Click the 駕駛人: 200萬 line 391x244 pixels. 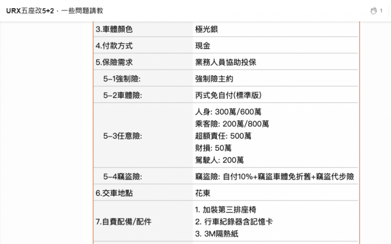[219, 160]
